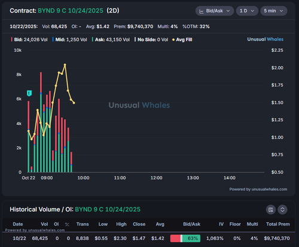
Task: Click the 8,838 transactions cell
Action: click(x=82, y=238)
